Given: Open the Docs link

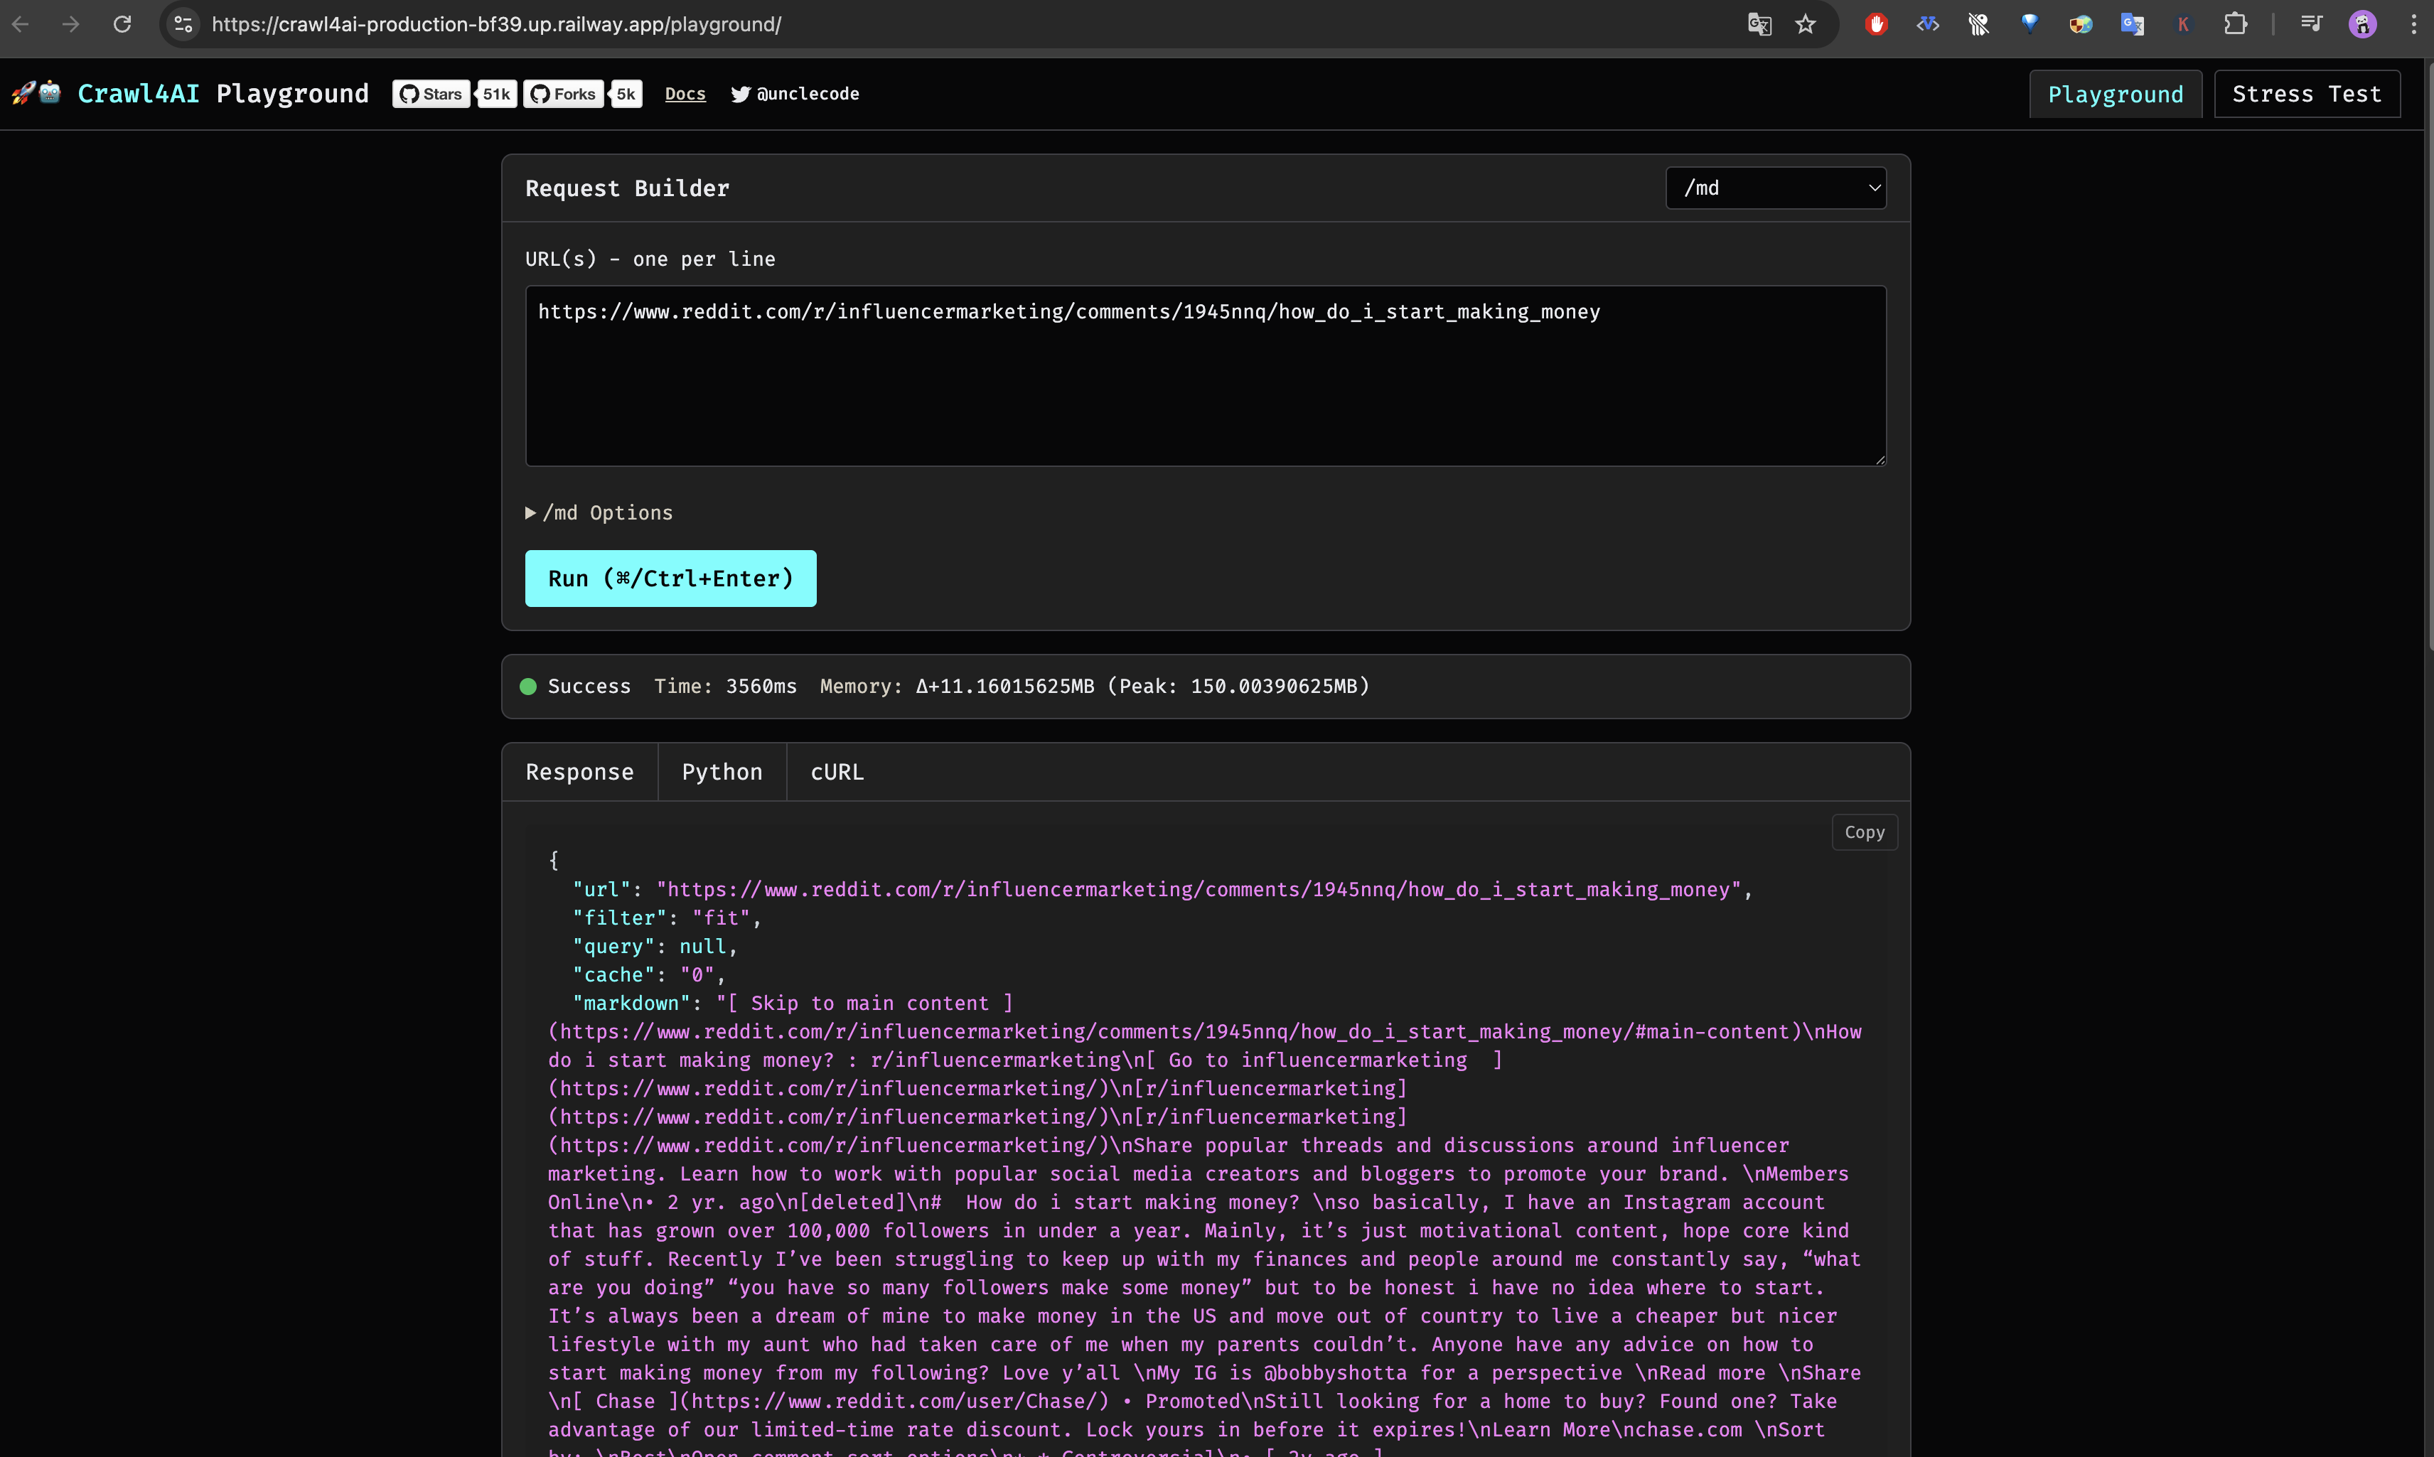Looking at the screenshot, I should 685,95.
